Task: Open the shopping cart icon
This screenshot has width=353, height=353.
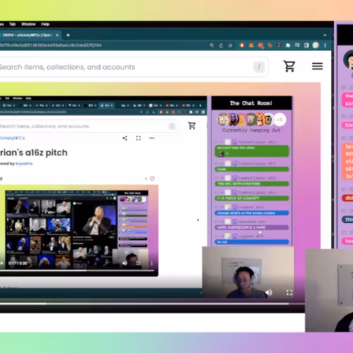Action: (x=289, y=66)
